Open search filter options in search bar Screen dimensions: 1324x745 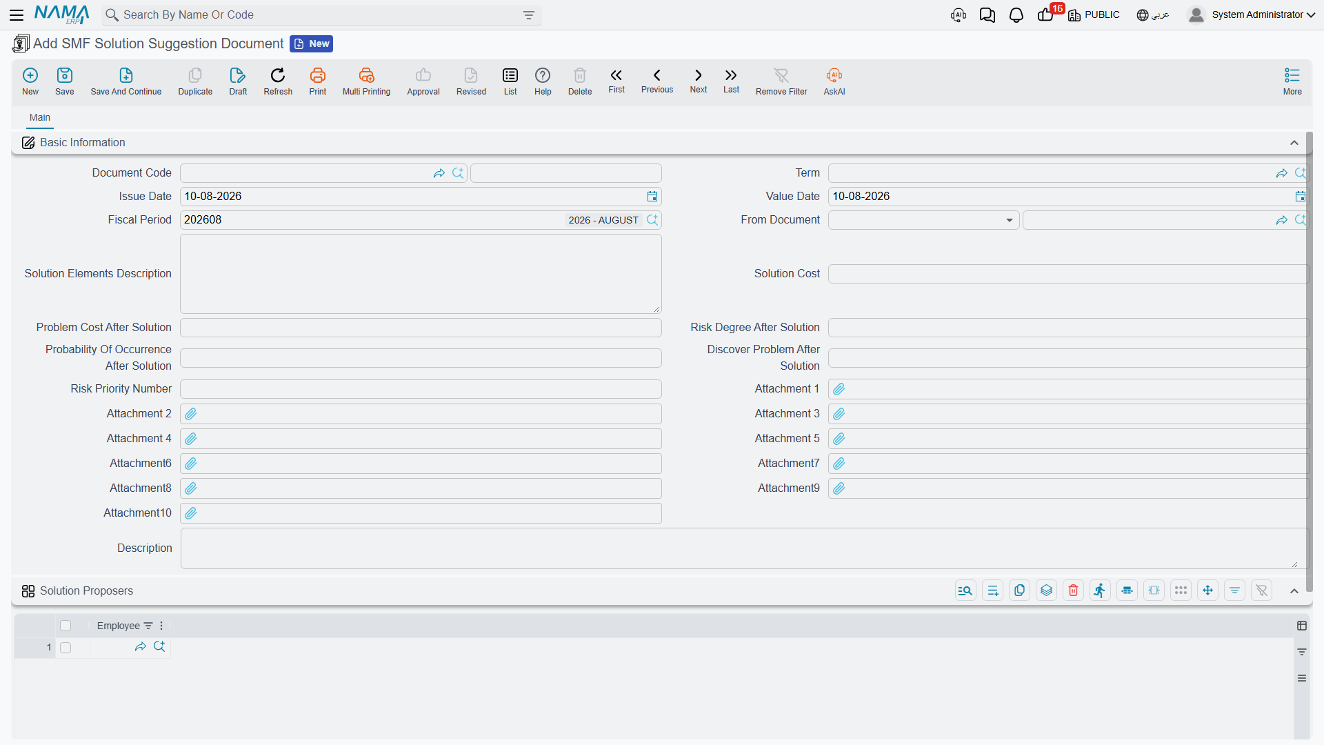coord(529,15)
